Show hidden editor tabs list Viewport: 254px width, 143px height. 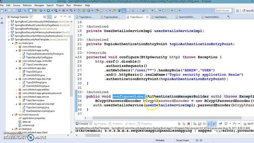pos(229,17)
